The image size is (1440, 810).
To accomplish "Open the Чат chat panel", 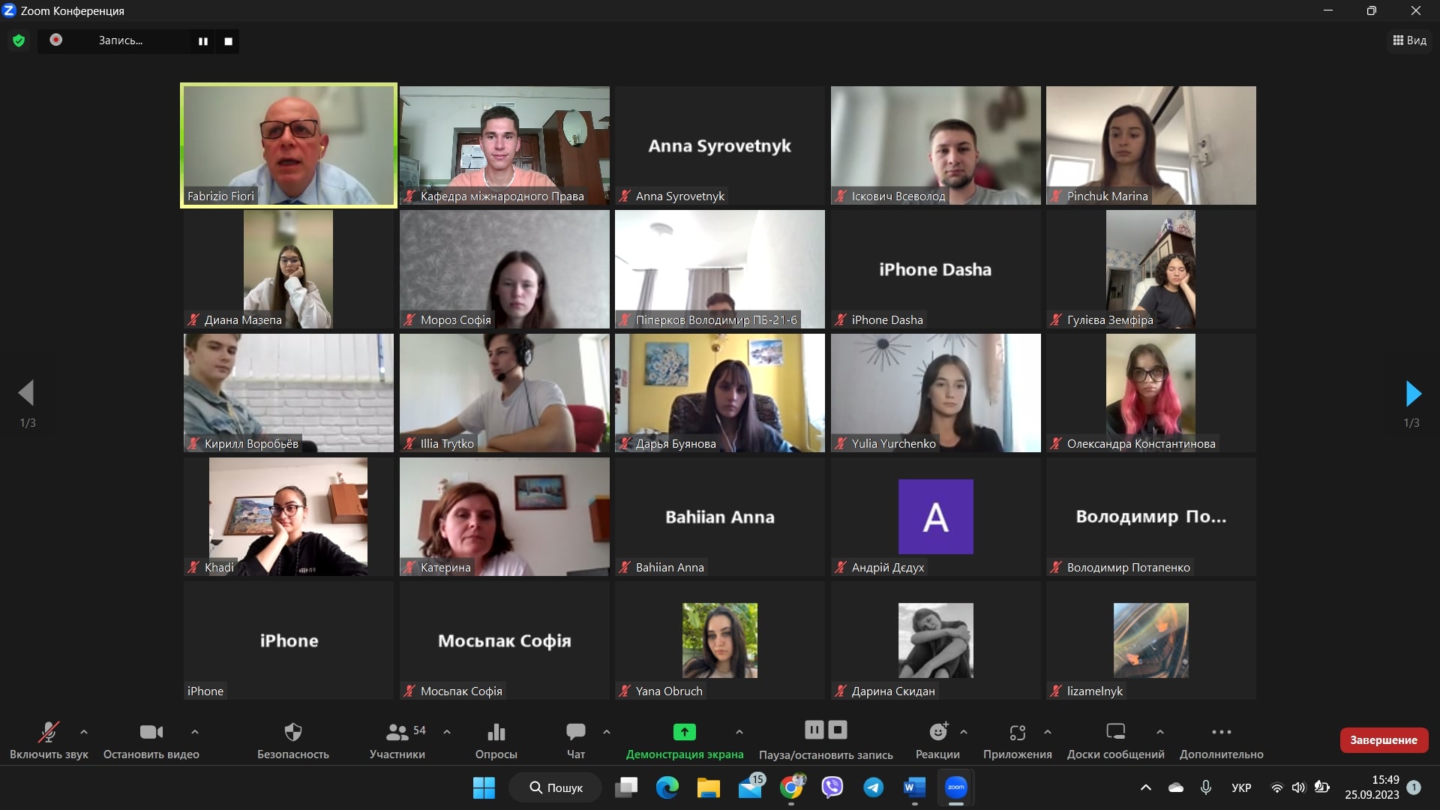I will pyautogui.click(x=576, y=739).
